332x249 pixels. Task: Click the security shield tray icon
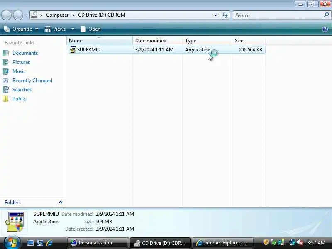(x=266, y=242)
